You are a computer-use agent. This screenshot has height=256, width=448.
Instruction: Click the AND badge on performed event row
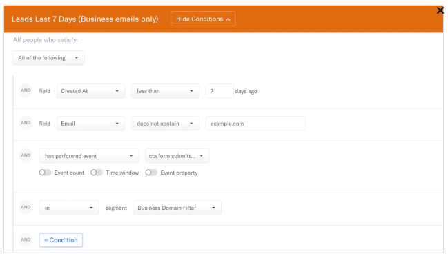(26, 155)
